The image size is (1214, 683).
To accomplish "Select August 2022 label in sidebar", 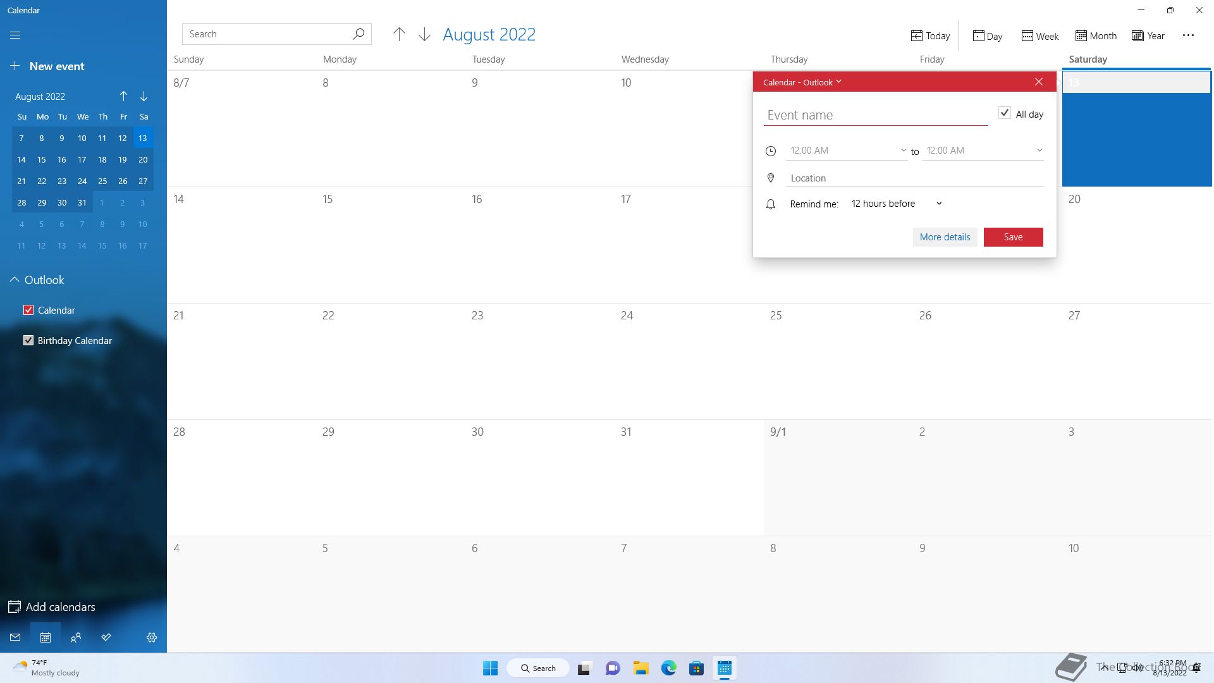I will click(40, 97).
